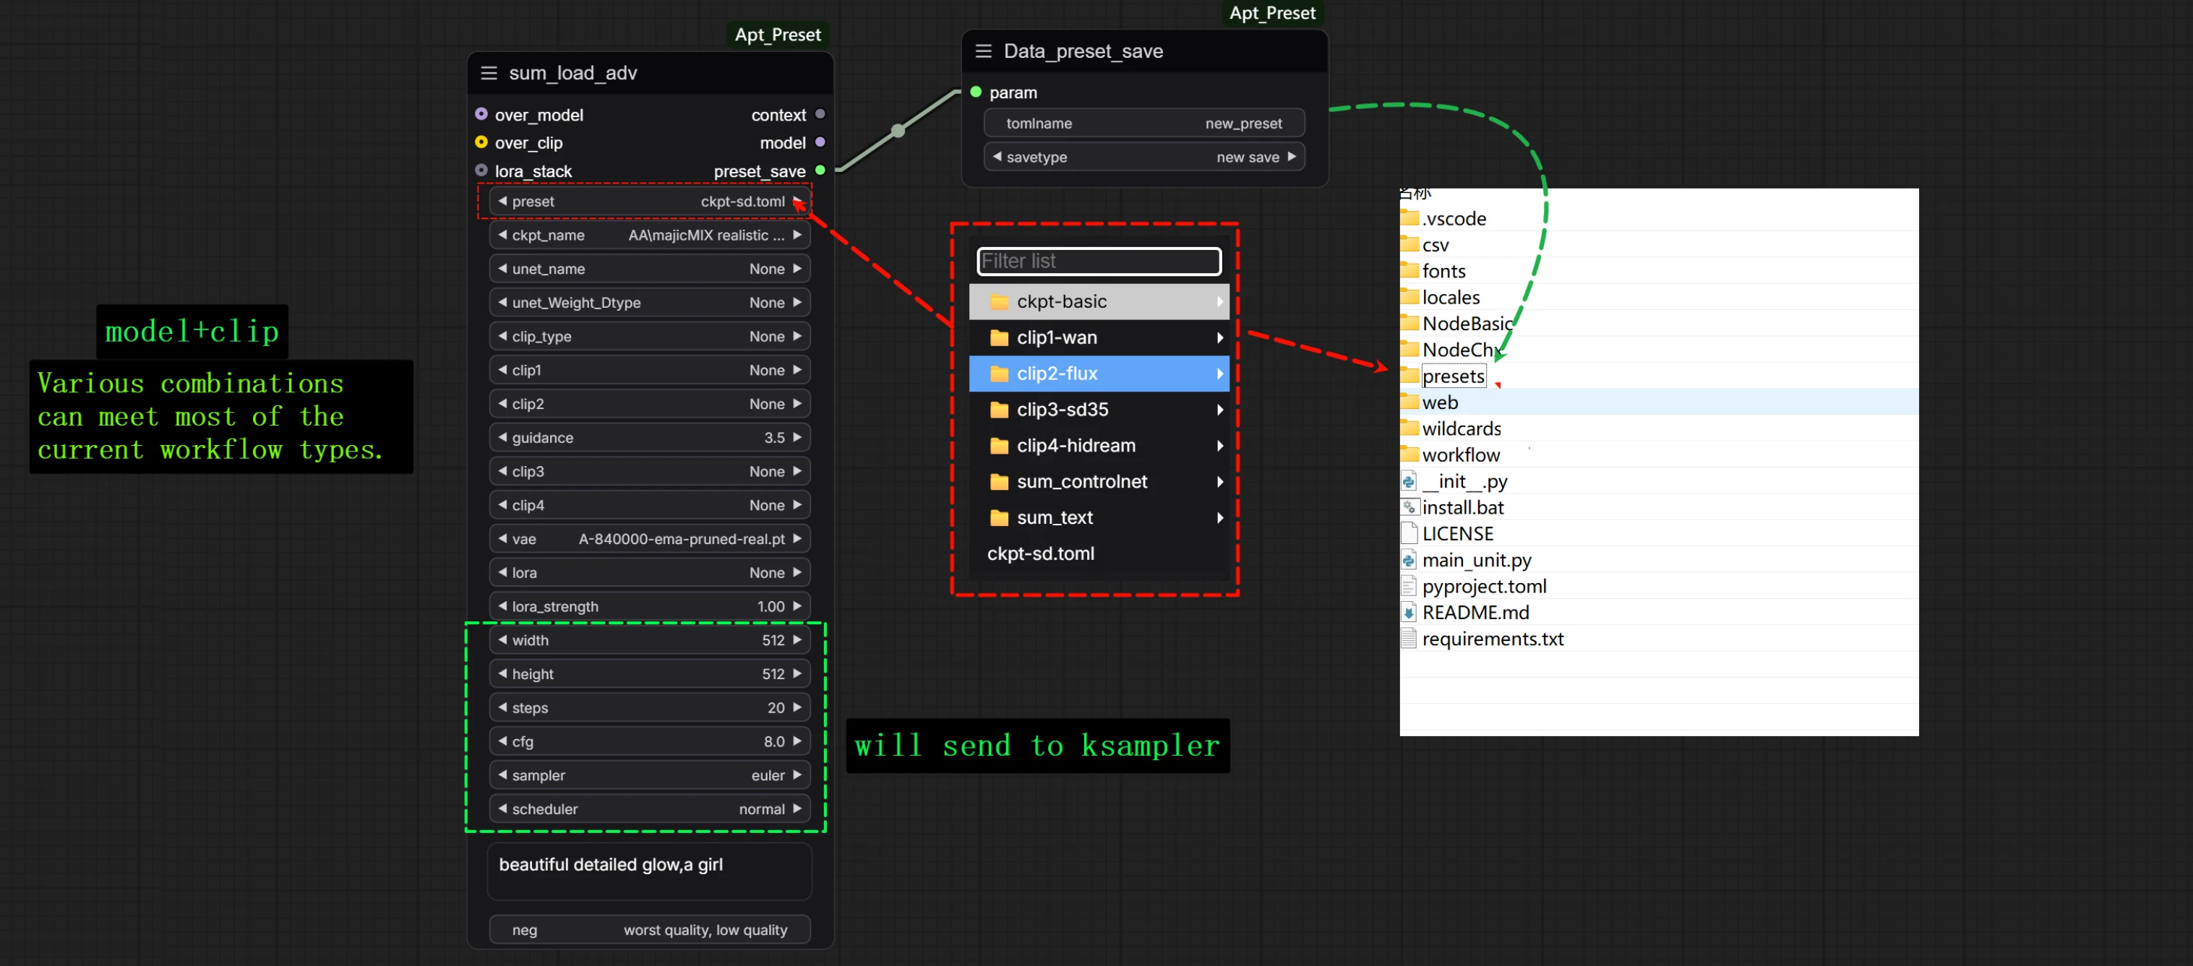
Task: Click the tomlname new_preset field
Action: coord(1144,124)
